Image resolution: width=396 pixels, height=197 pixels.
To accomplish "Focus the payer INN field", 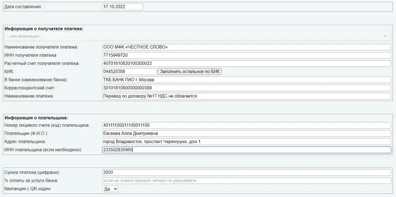I will 246,150.
